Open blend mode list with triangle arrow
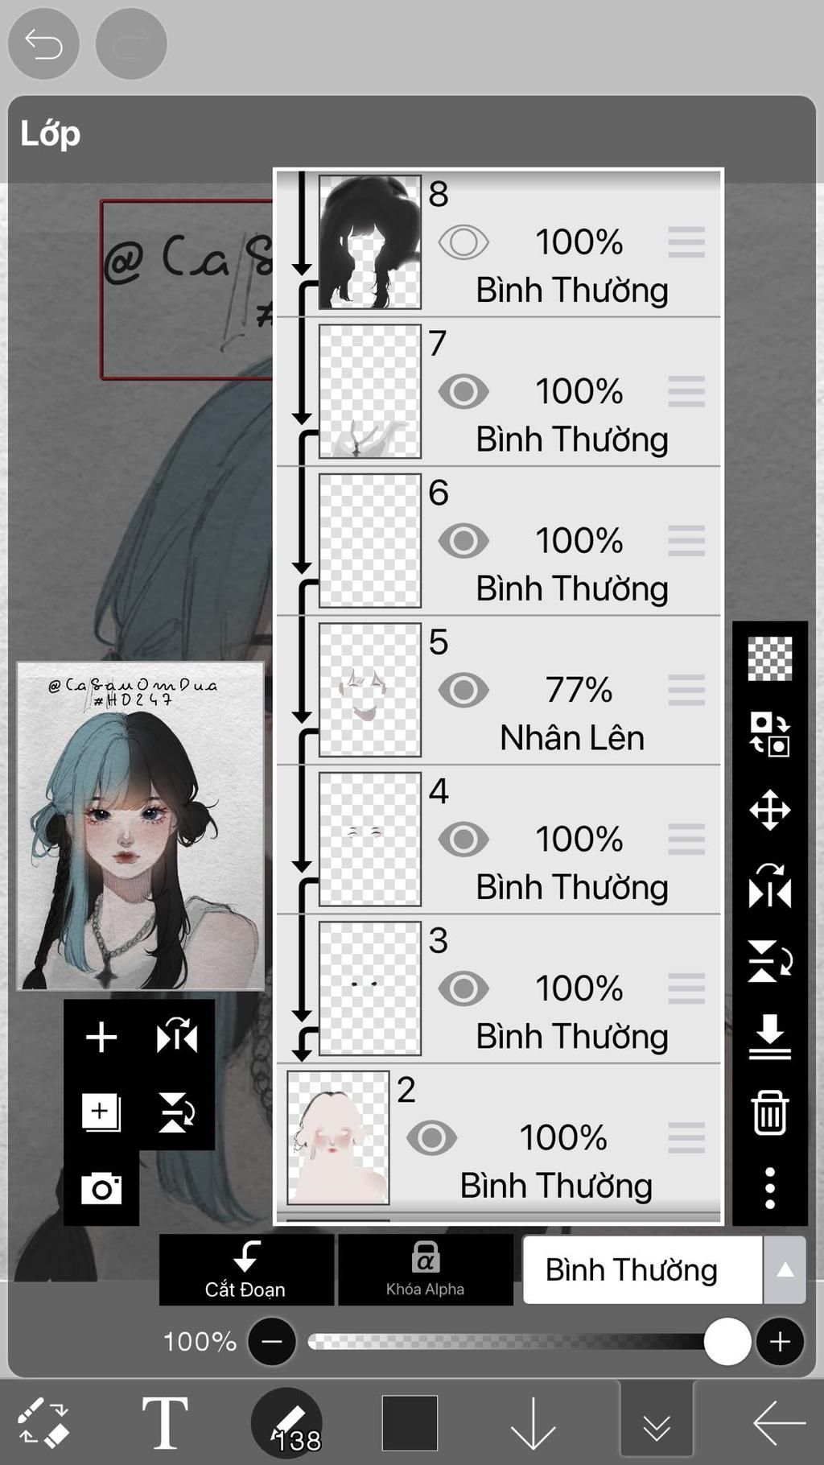Screen dimensions: 824x1465 785,1270
